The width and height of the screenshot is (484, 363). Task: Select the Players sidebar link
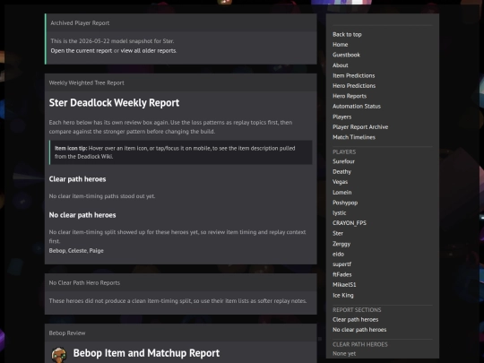coord(342,117)
